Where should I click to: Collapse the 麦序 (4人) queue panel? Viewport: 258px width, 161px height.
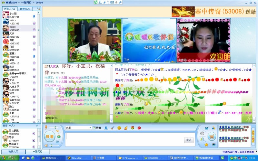[x=37, y=126]
